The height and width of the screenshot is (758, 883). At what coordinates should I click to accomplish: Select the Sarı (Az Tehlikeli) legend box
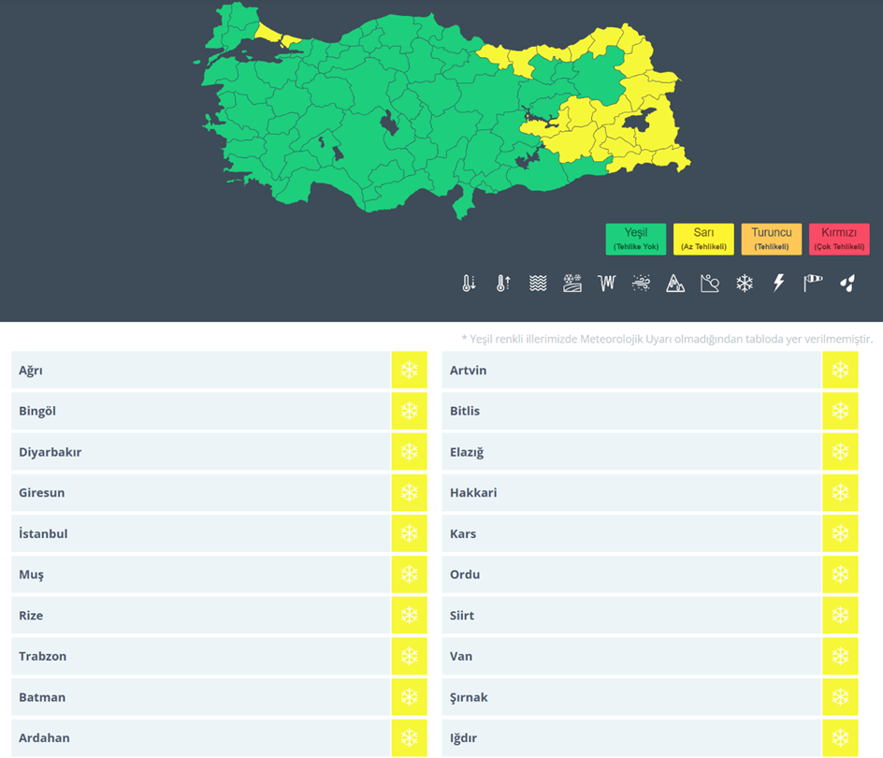click(703, 240)
